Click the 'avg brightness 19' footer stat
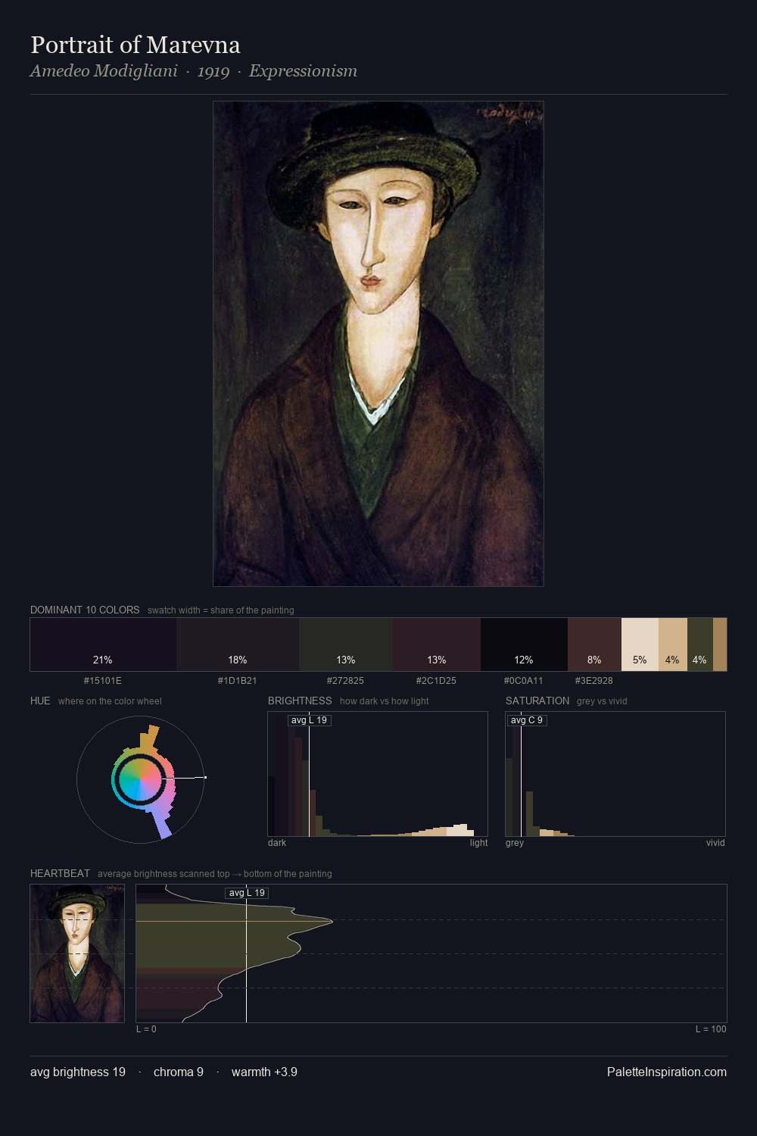 (x=78, y=1072)
